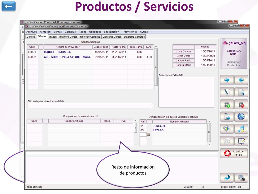Open the Ventas menu
Screen dimensions: 258x194
pyautogui.click(x=58, y=32)
